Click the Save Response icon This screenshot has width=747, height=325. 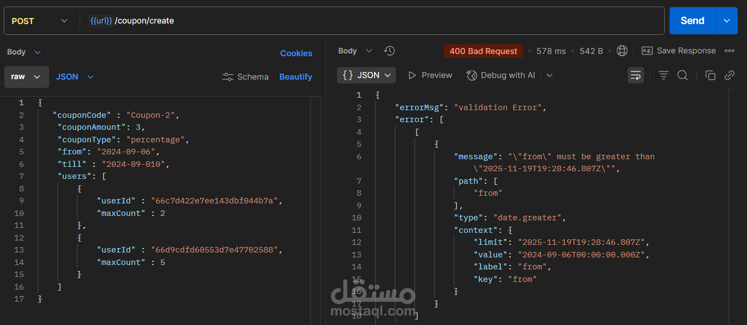click(x=647, y=51)
